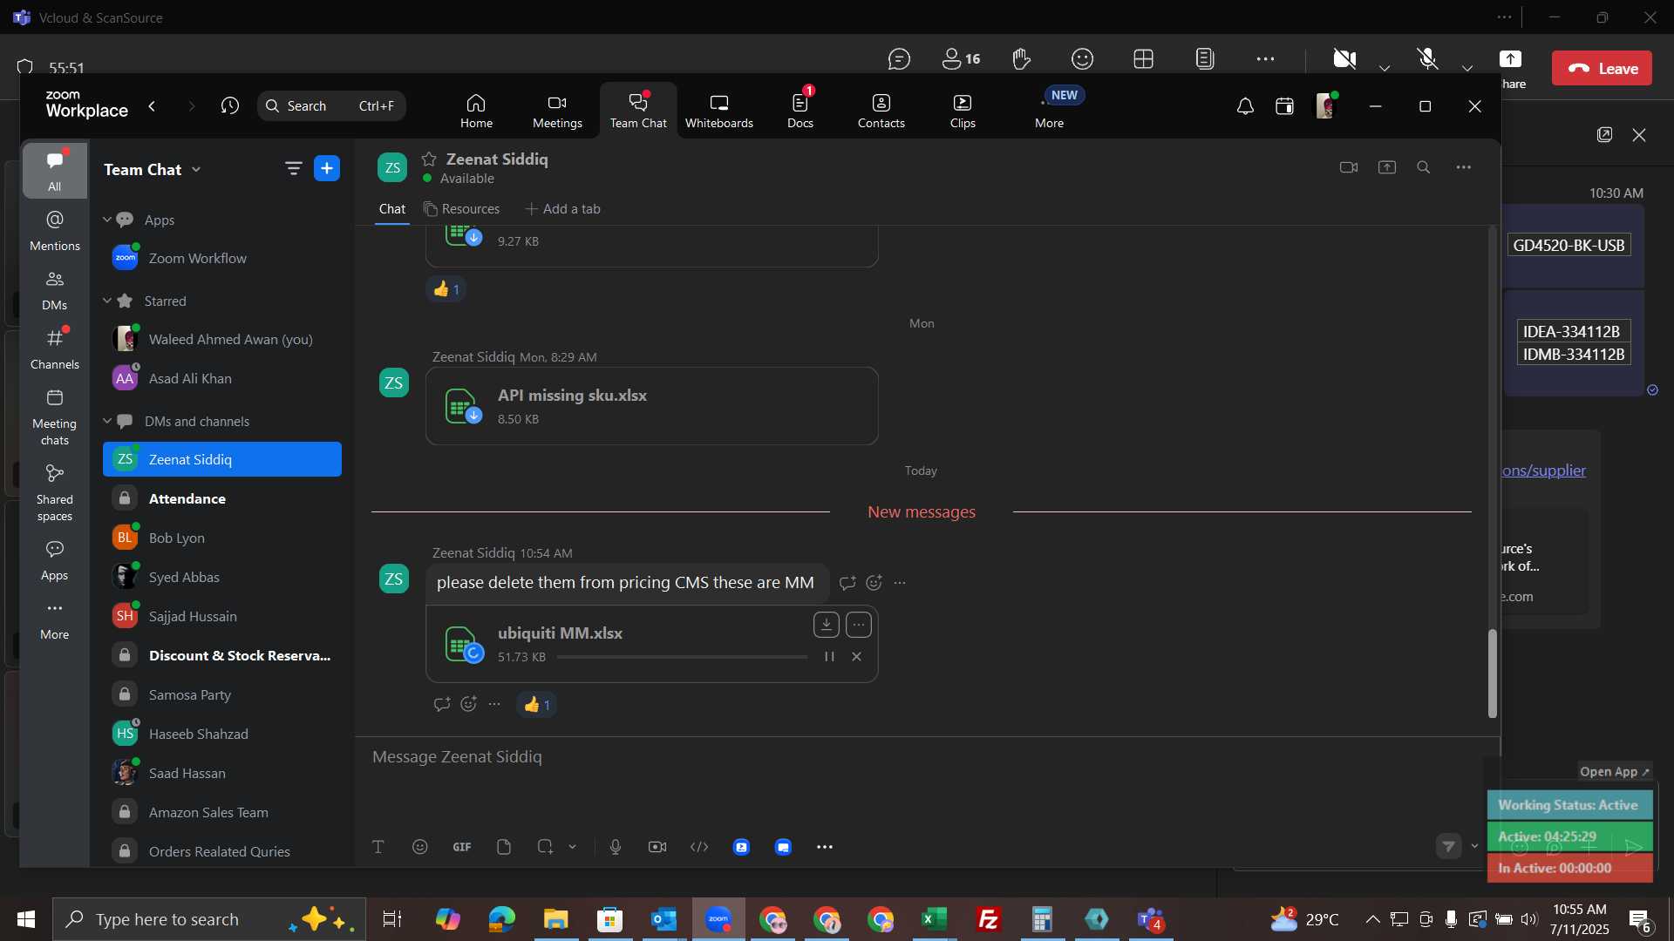Click the chat vertical scrollbar

pyautogui.click(x=1492, y=673)
